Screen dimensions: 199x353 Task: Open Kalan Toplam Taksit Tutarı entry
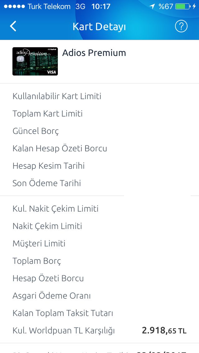[x=99, y=313]
